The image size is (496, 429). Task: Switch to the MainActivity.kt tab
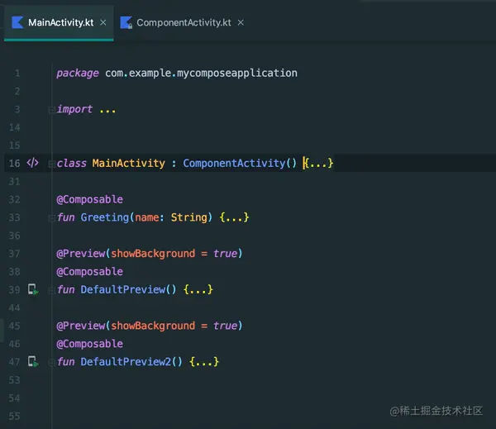(59, 23)
